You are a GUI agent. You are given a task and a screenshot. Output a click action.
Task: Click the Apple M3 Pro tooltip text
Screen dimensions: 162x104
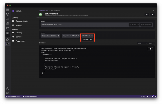pos(87,40)
